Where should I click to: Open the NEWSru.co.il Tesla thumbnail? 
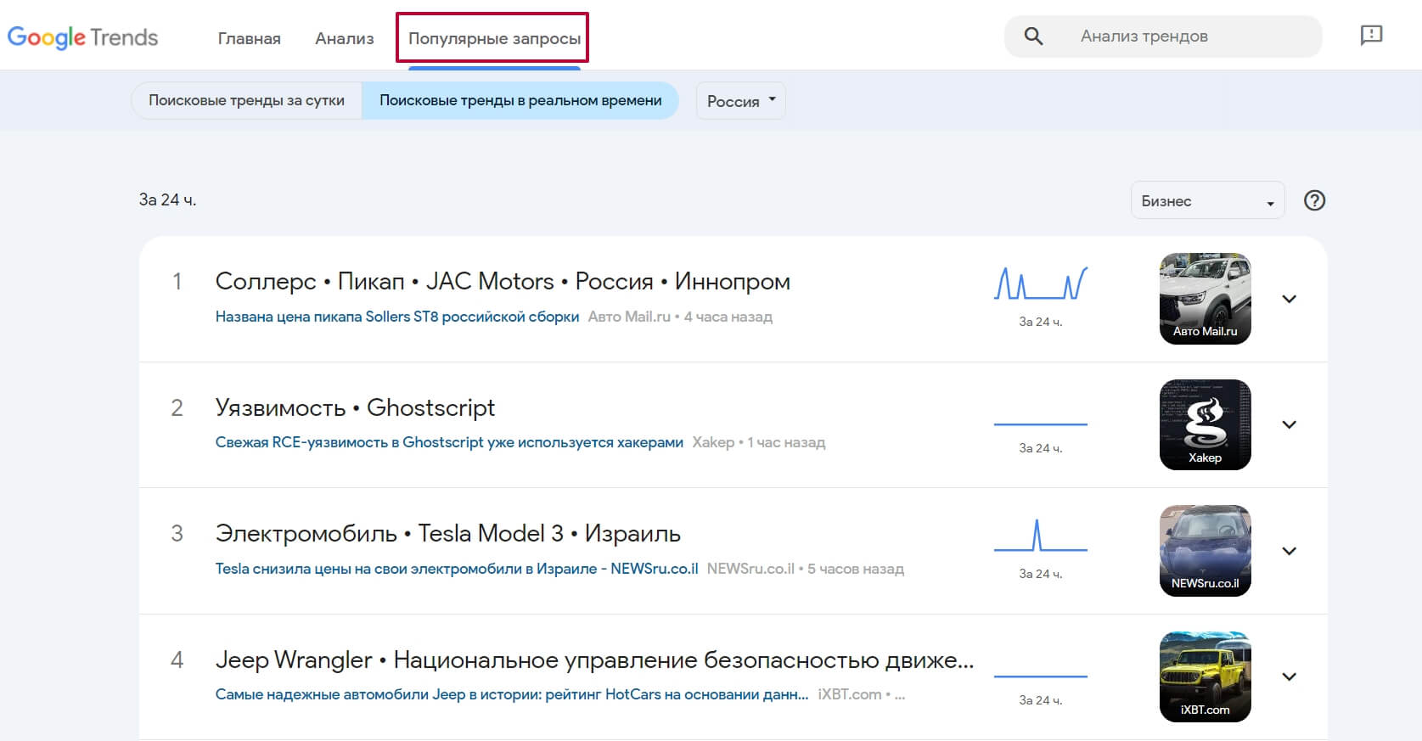(x=1205, y=551)
